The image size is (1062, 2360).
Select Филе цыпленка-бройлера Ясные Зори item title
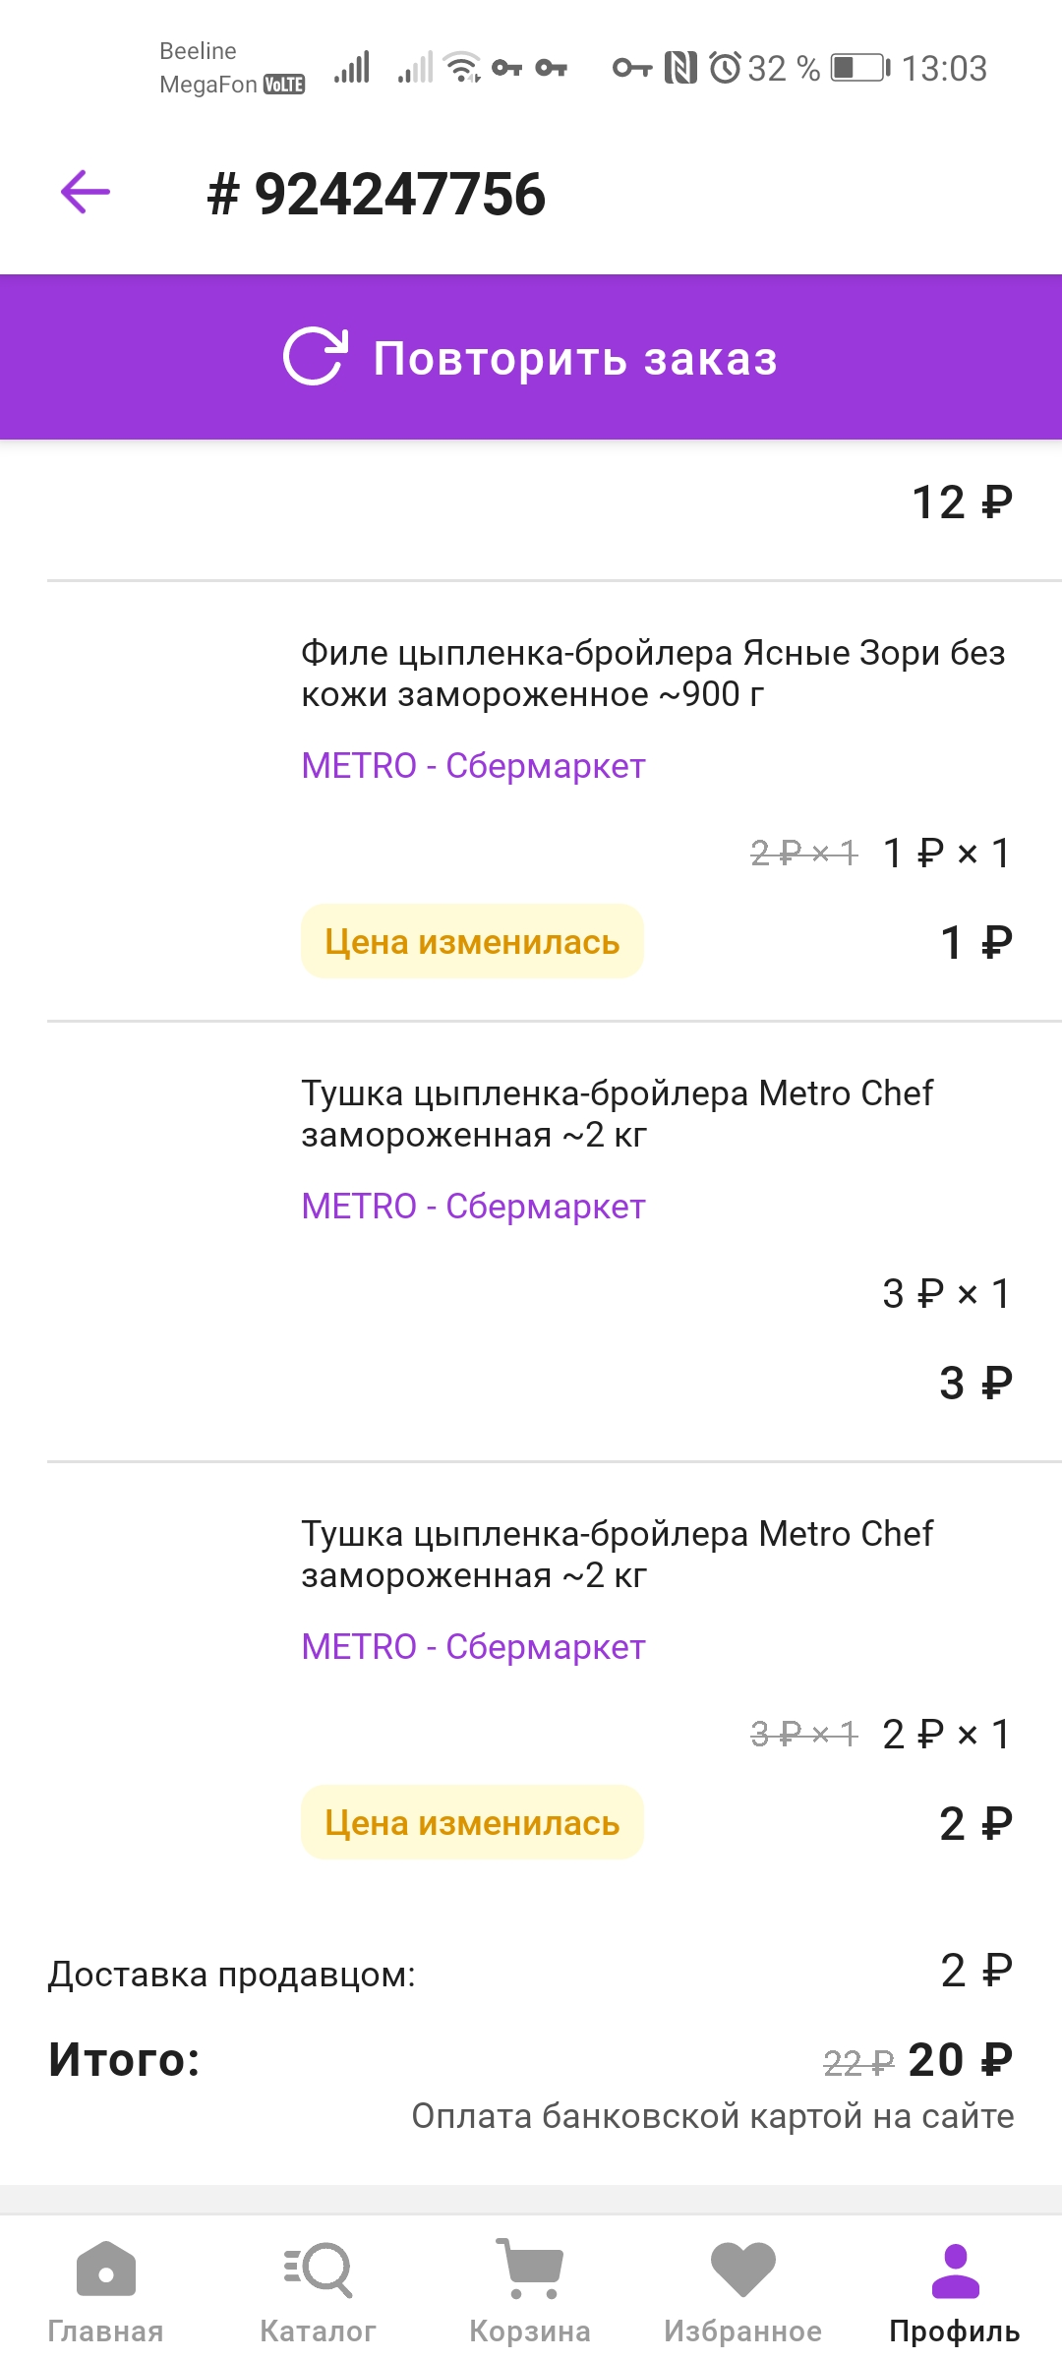(653, 674)
